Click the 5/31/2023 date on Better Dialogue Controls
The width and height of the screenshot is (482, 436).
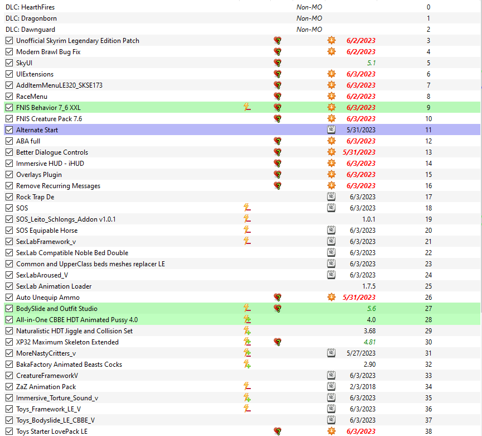(359, 152)
